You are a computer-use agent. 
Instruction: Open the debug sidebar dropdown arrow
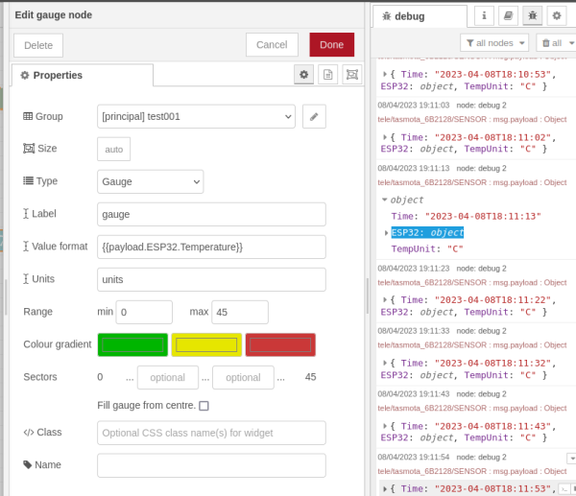(571, 43)
